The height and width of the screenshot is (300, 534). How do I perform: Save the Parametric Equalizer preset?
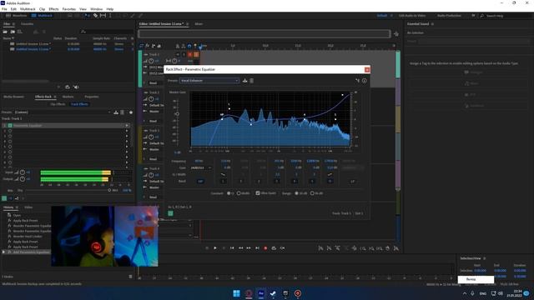244,81
